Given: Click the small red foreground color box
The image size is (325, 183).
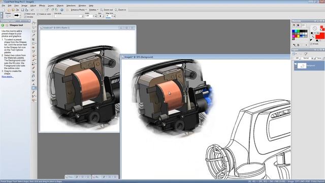Looking at the screenshot, I should (x=321, y=27).
